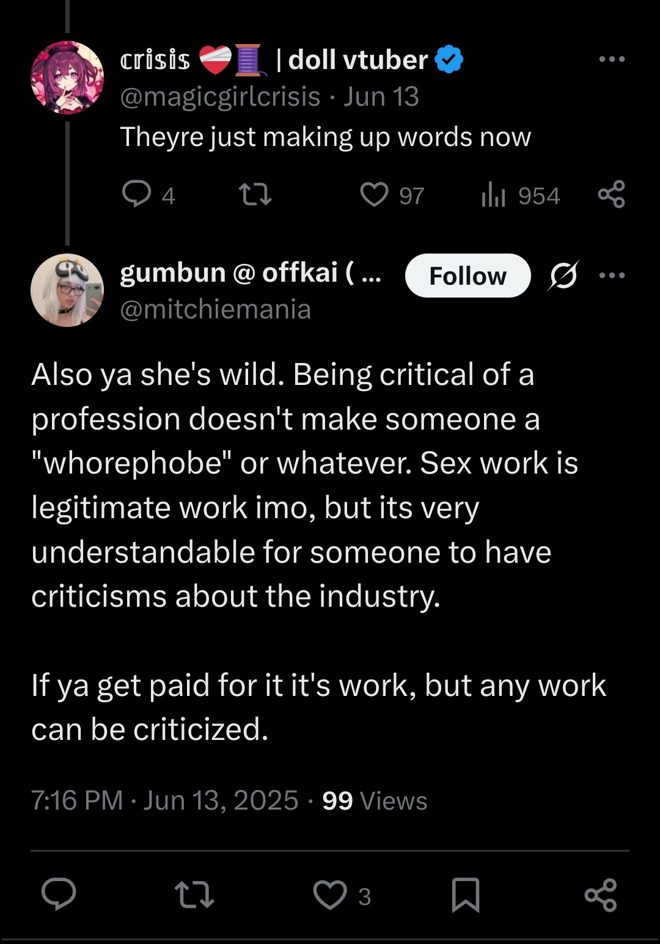Like gumbun's tweet with 3 likes
660x944 pixels.
click(x=330, y=895)
